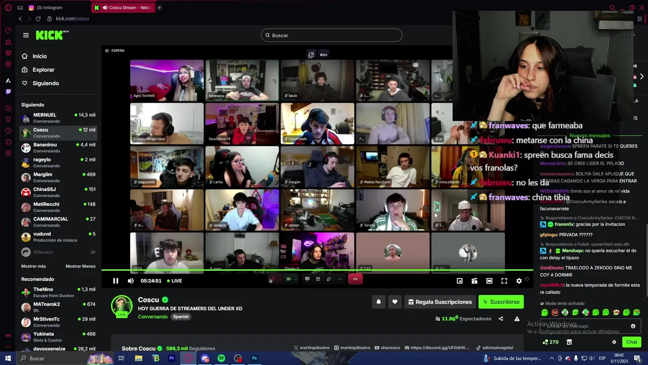Open Explorar in sidebar

43,69
